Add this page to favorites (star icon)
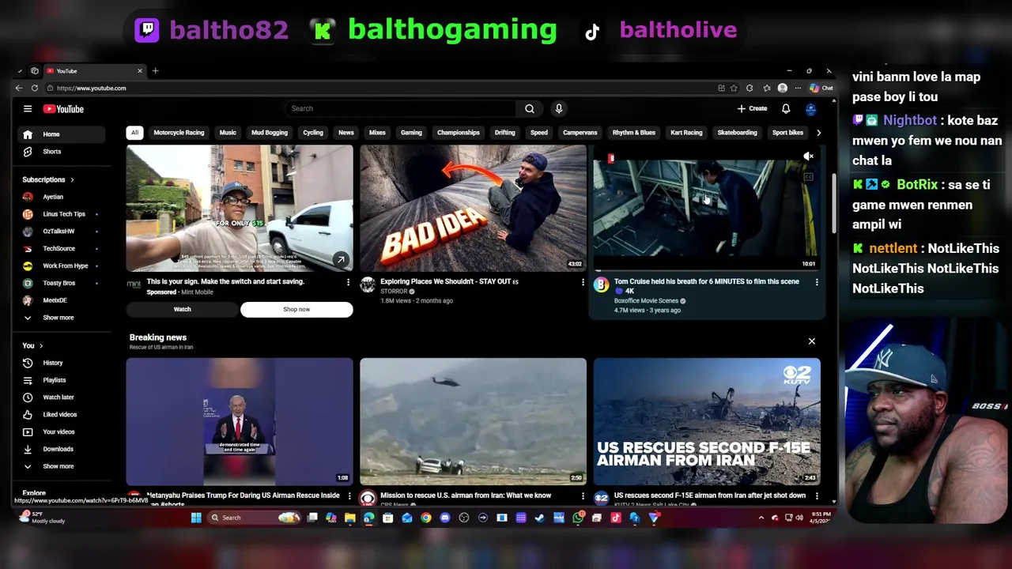Image resolution: width=1012 pixels, height=569 pixels. click(x=734, y=88)
